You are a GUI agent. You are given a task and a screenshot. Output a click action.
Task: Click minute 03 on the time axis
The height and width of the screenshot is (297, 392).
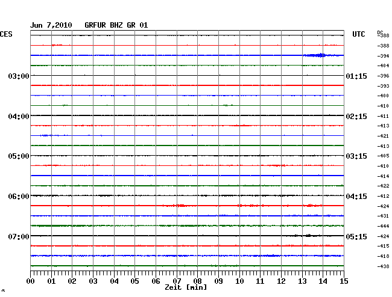pos(93,281)
